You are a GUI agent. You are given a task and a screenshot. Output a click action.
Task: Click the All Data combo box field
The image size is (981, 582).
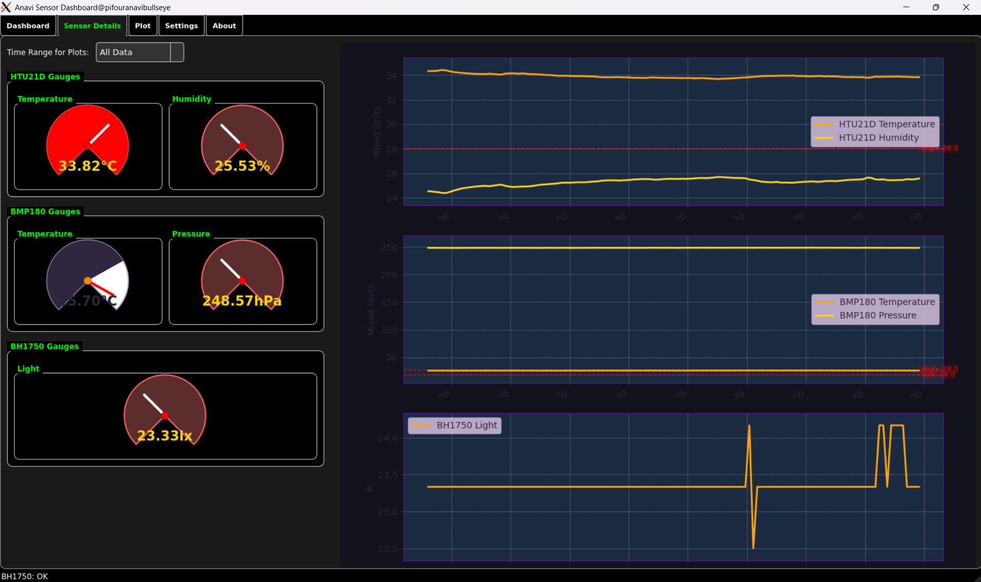click(133, 52)
